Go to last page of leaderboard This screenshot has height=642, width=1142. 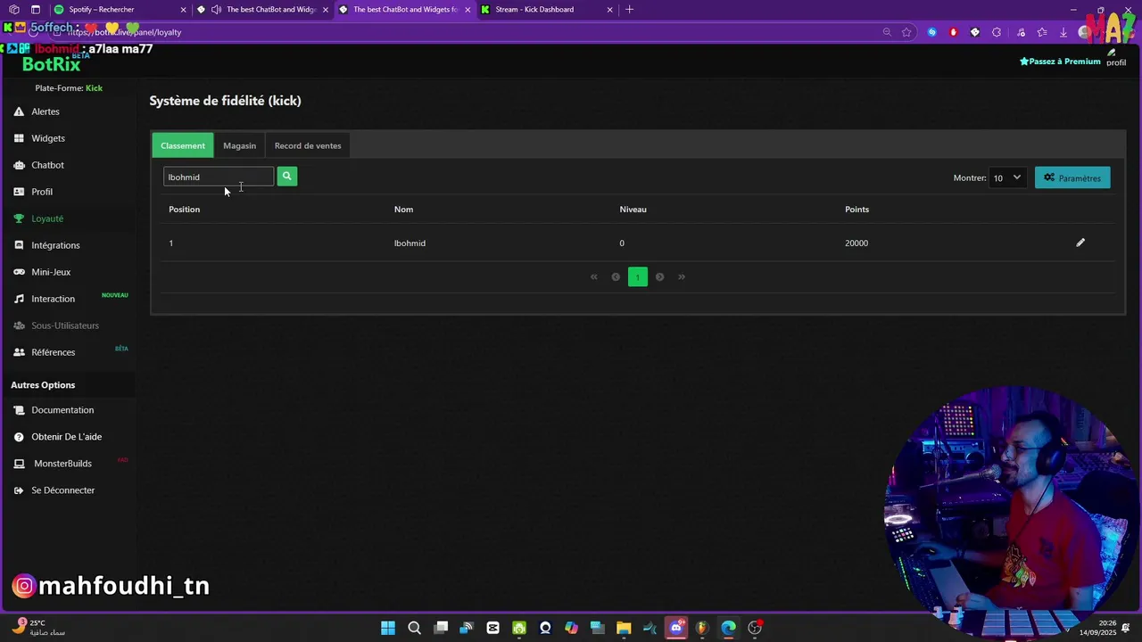[681, 276]
